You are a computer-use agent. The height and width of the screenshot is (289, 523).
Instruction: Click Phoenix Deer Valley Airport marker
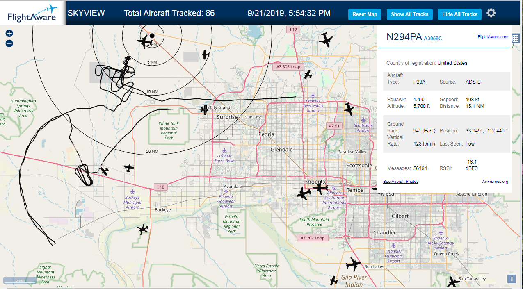click(x=313, y=95)
